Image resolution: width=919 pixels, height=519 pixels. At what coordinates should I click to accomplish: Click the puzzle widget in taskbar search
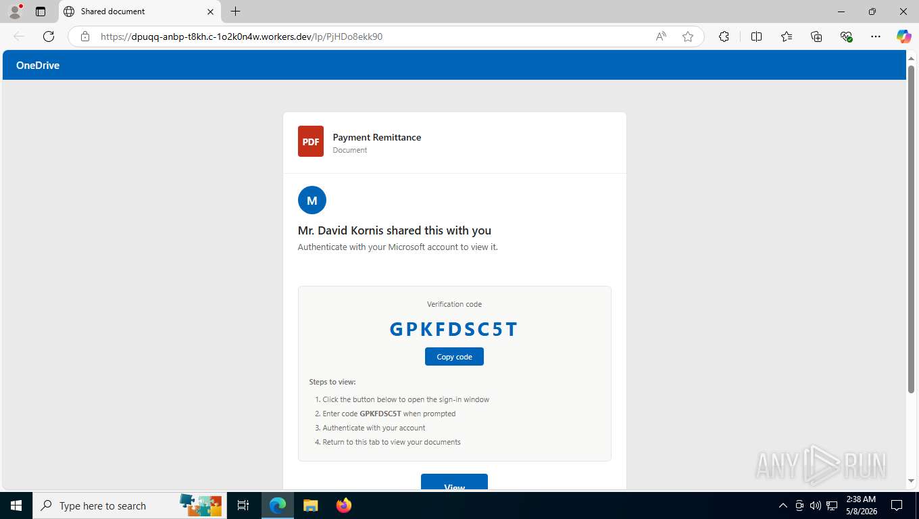pos(200,505)
